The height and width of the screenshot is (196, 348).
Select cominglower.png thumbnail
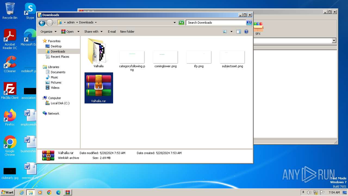click(x=165, y=59)
